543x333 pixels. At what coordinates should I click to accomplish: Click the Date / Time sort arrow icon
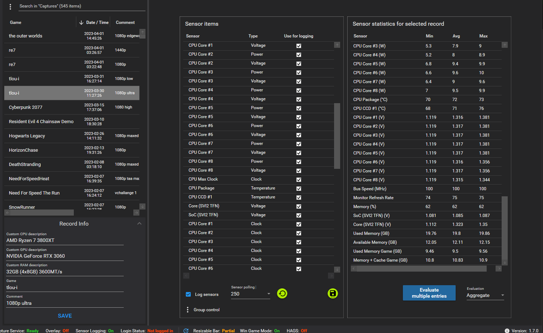pyautogui.click(x=81, y=22)
